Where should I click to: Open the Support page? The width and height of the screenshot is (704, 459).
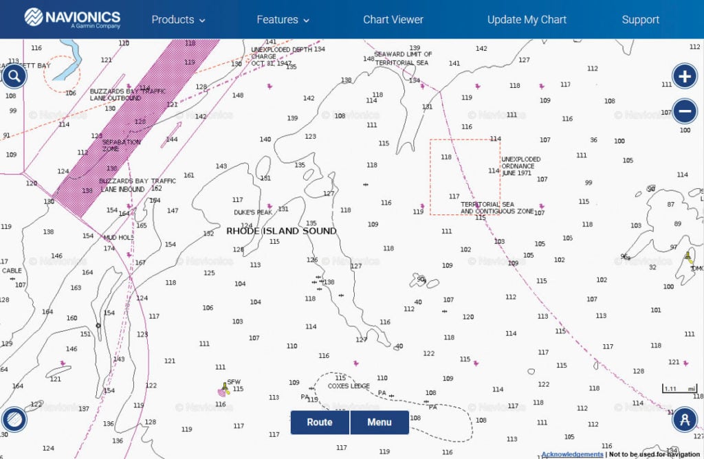(640, 20)
